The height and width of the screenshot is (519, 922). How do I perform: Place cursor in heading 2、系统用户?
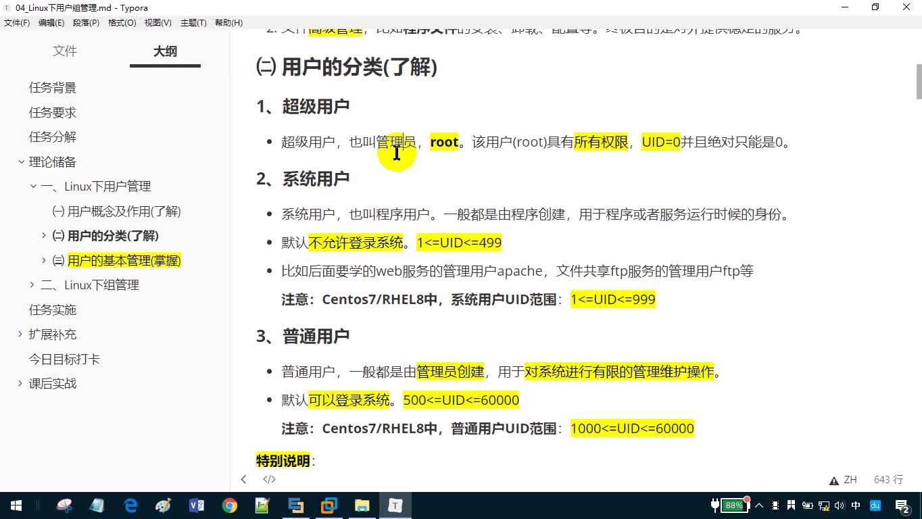pos(303,178)
